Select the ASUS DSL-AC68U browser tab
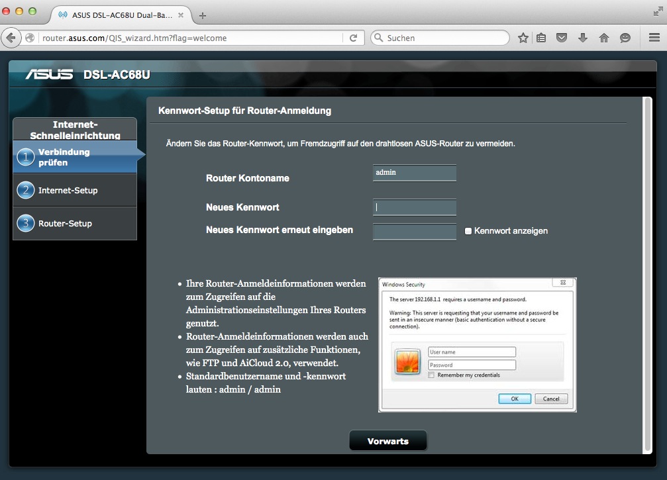This screenshot has width=667, height=480. pyautogui.click(x=122, y=15)
